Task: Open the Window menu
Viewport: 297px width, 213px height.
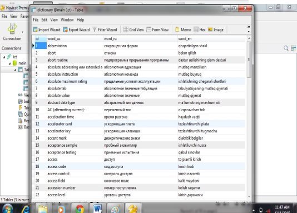Action: point(67,20)
